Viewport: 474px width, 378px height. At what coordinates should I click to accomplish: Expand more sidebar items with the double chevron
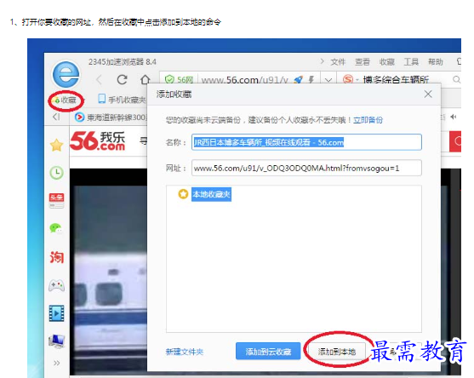[x=56, y=363]
